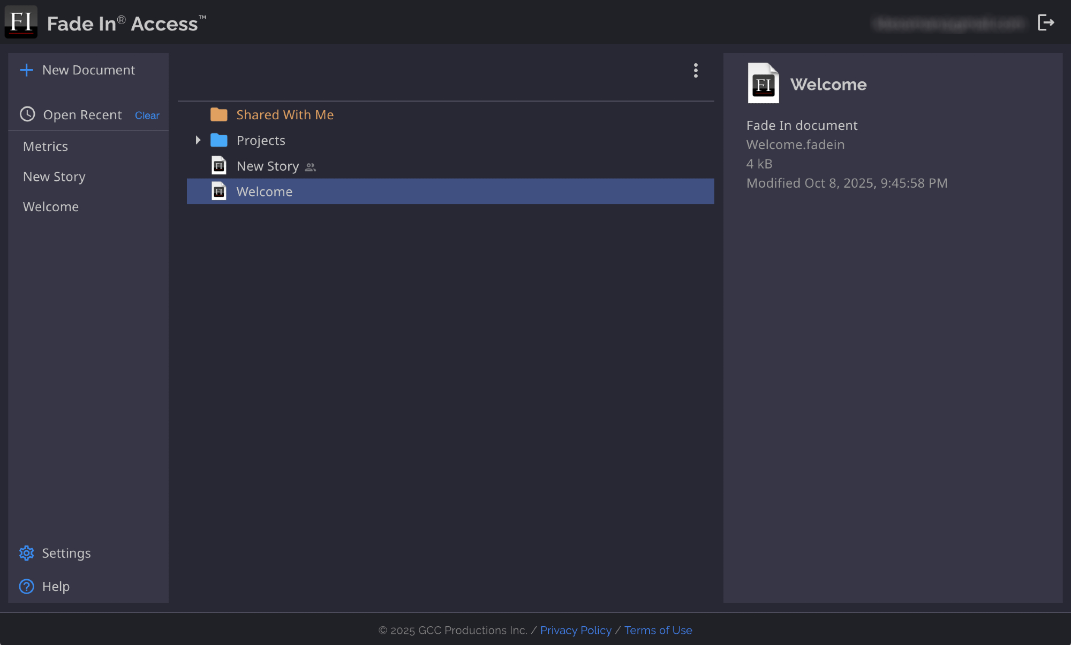Select the Projects folder in file list

click(261, 141)
